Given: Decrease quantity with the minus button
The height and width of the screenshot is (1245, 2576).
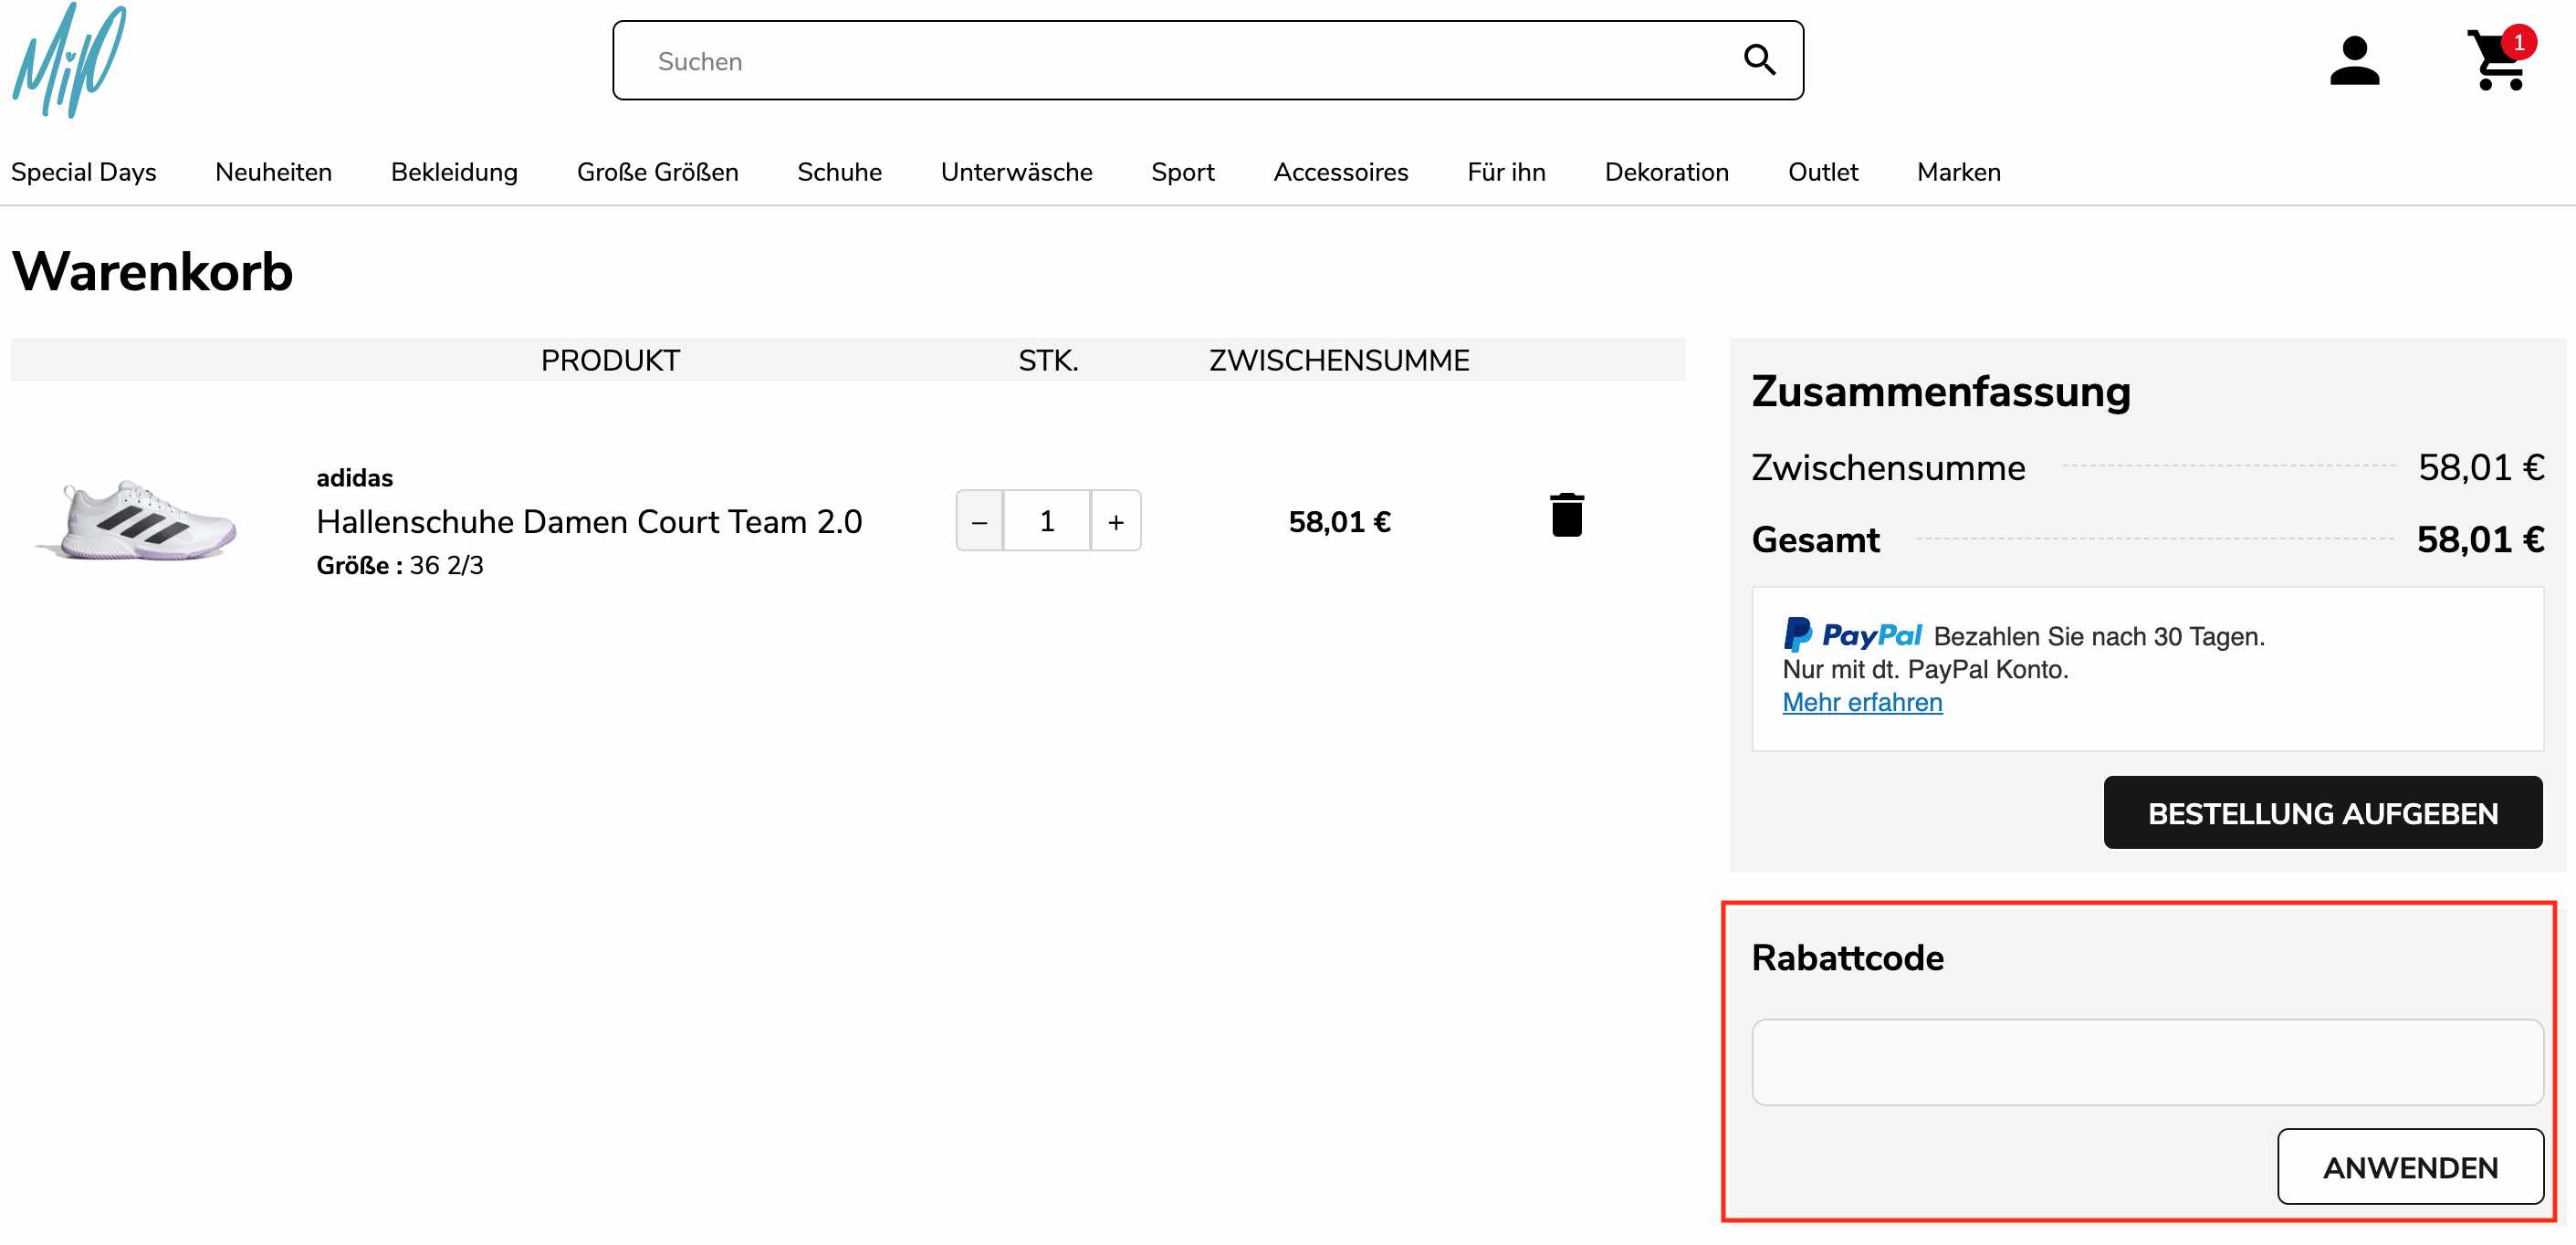Looking at the screenshot, I should click(x=979, y=521).
